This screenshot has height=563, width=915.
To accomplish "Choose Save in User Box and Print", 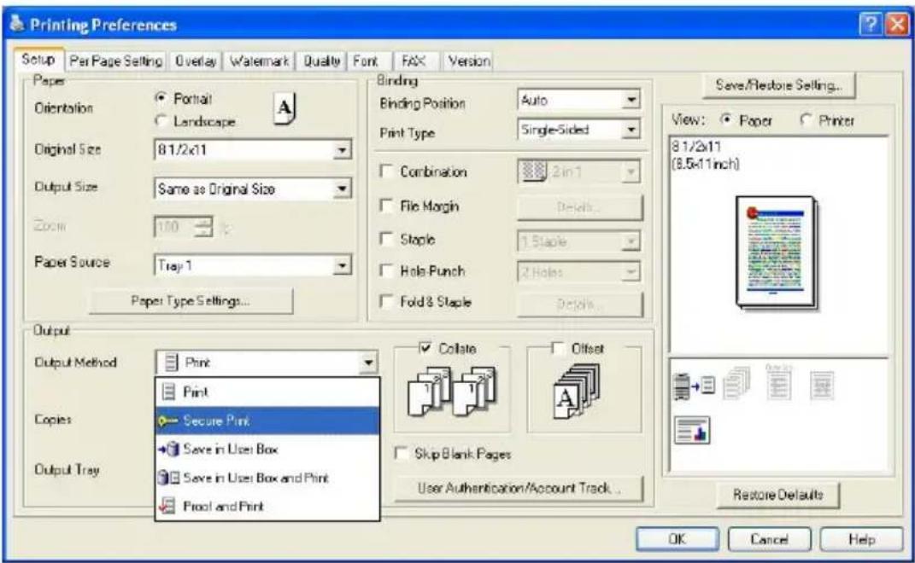I will (267, 478).
